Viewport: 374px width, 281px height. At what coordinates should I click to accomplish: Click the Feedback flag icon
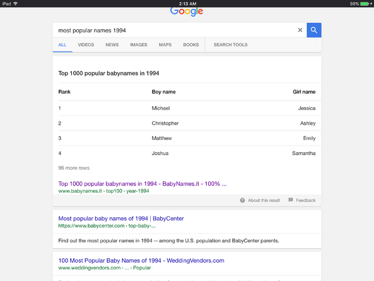coord(290,200)
